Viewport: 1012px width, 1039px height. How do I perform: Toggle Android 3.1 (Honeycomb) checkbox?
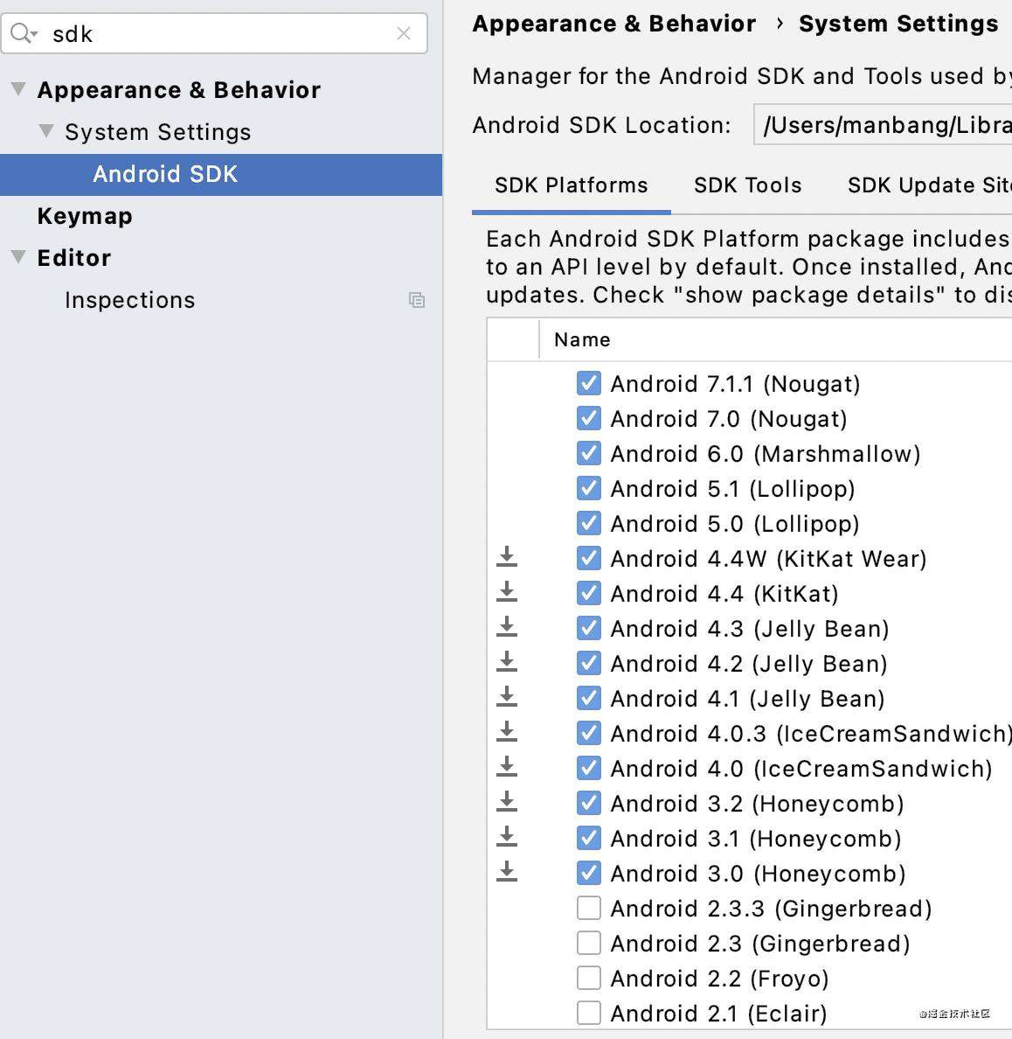pyautogui.click(x=589, y=838)
